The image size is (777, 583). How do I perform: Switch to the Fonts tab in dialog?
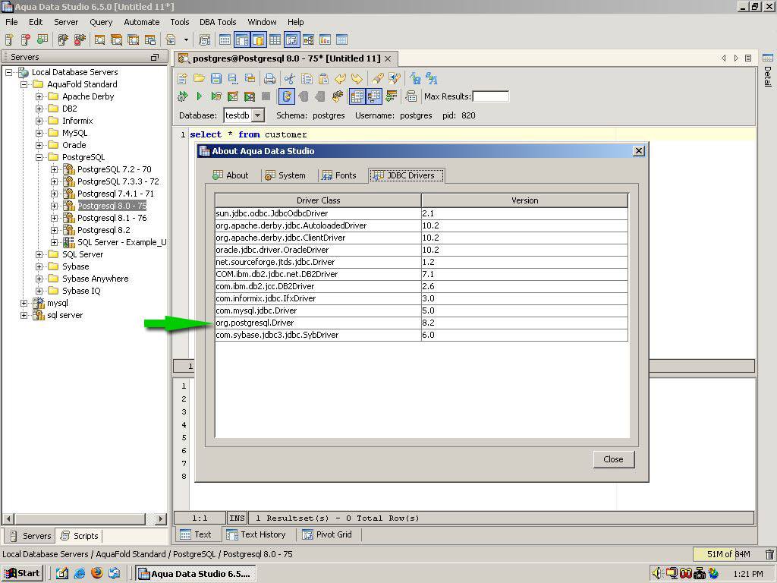coord(339,175)
